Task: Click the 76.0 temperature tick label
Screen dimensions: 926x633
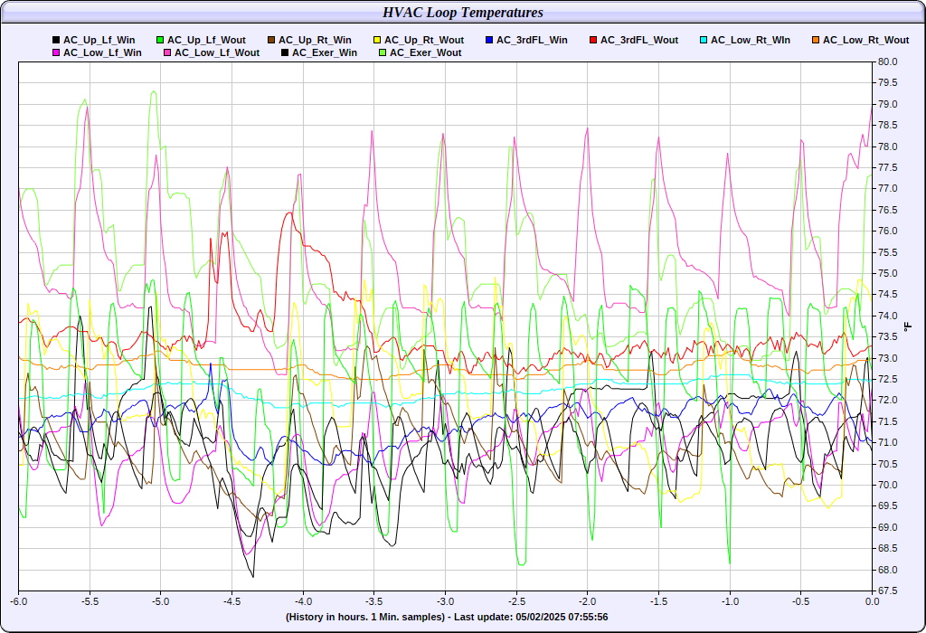Action: coord(888,231)
